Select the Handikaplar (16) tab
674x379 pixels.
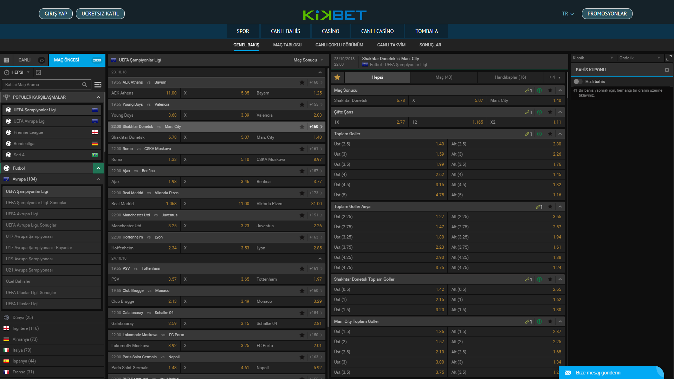(x=510, y=77)
